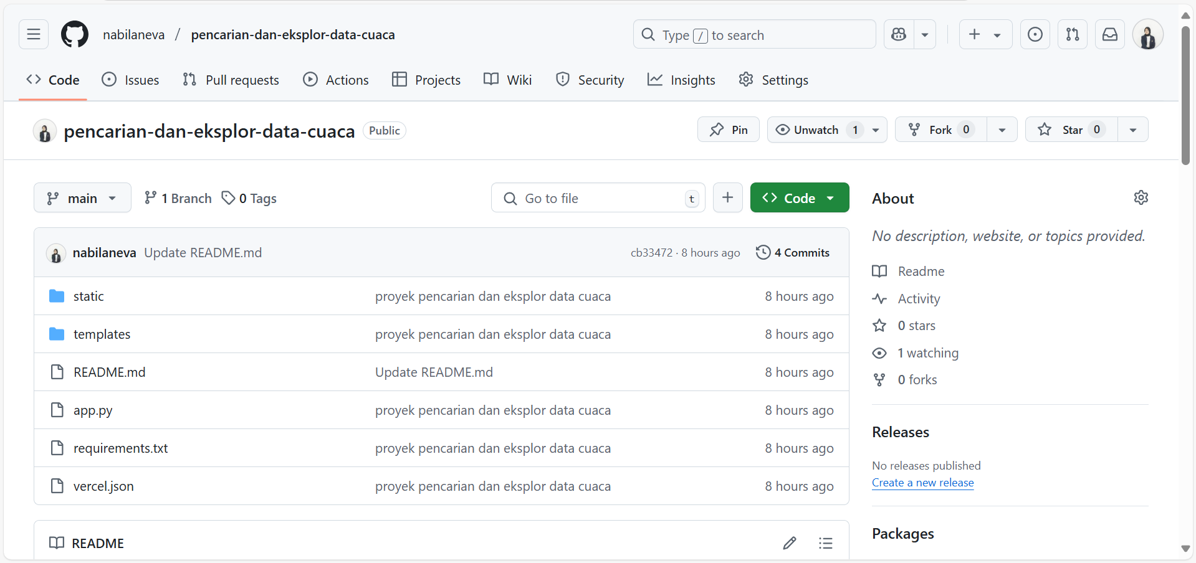Open the add file plus button

[x=728, y=197]
